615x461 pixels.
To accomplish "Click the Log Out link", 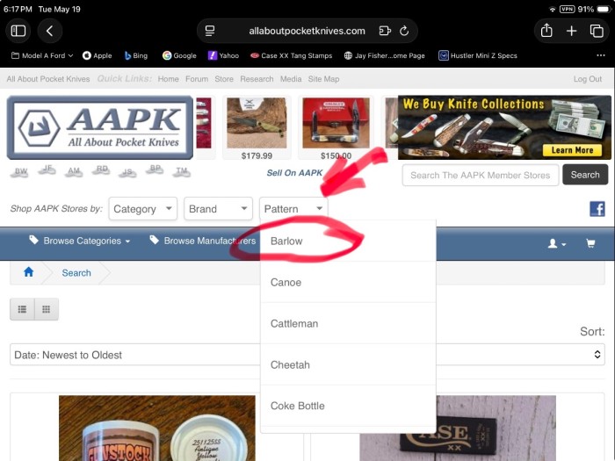I will (x=587, y=79).
